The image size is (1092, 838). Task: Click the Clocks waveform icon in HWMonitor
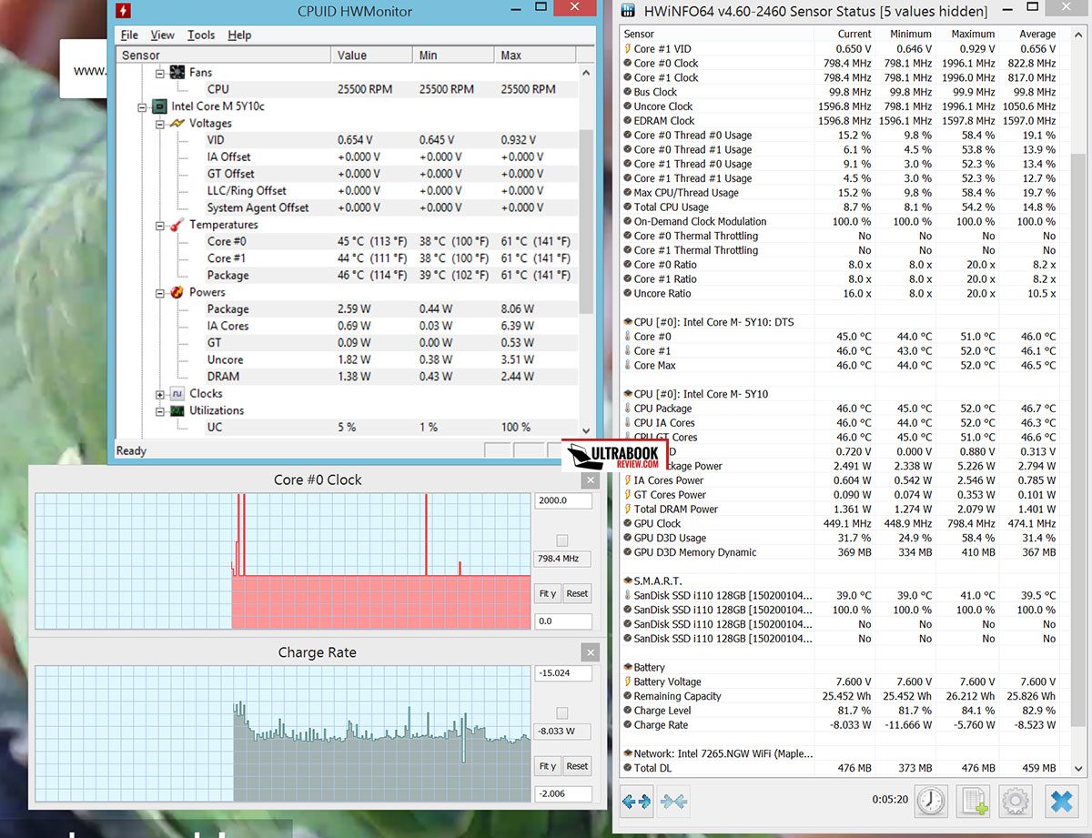(x=177, y=394)
